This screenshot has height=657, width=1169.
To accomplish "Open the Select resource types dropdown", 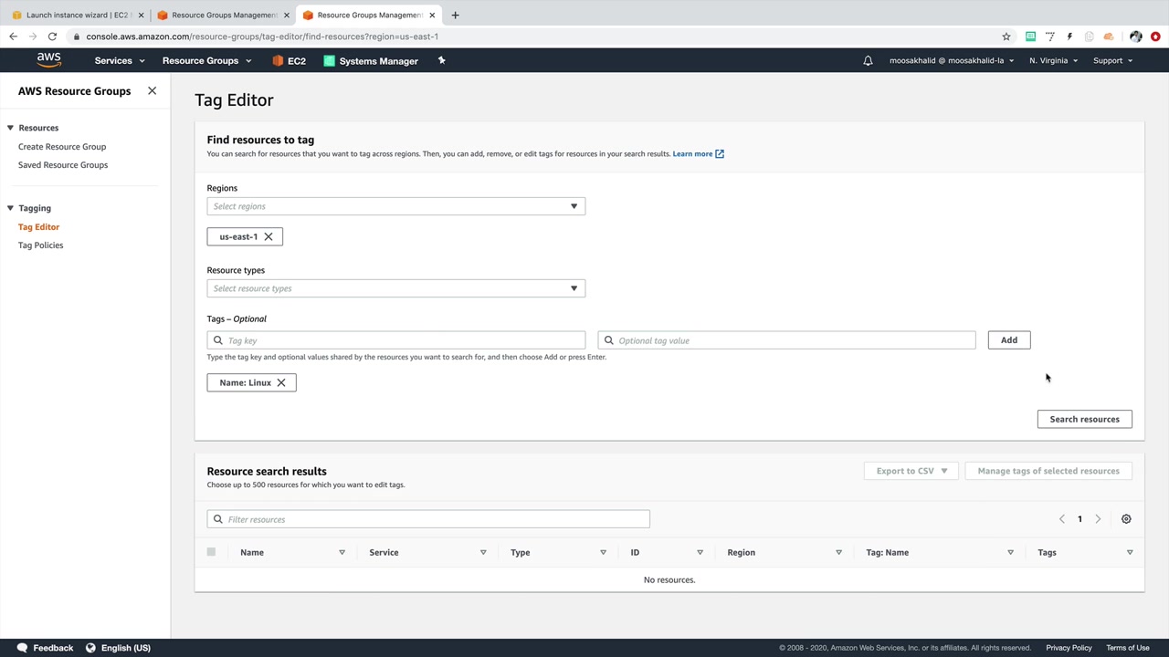I will 395,288.
